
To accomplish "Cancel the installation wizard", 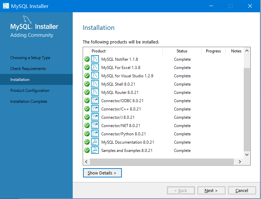I will pyautogui.click(x=242, y=190).
